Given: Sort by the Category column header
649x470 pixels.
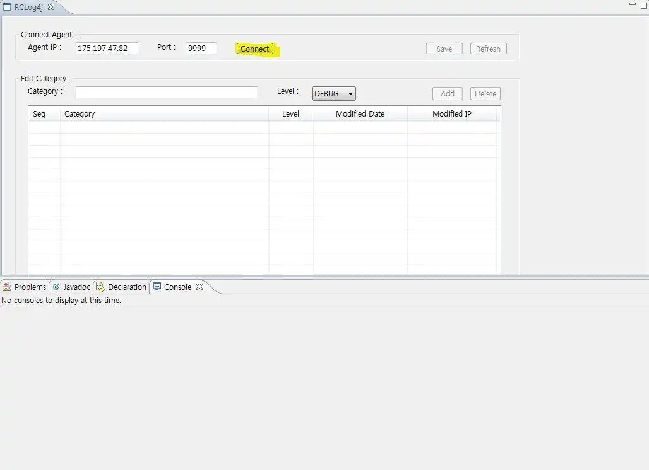Looking at the screenshot, I should pyautogui.click(x=165, y=113).
